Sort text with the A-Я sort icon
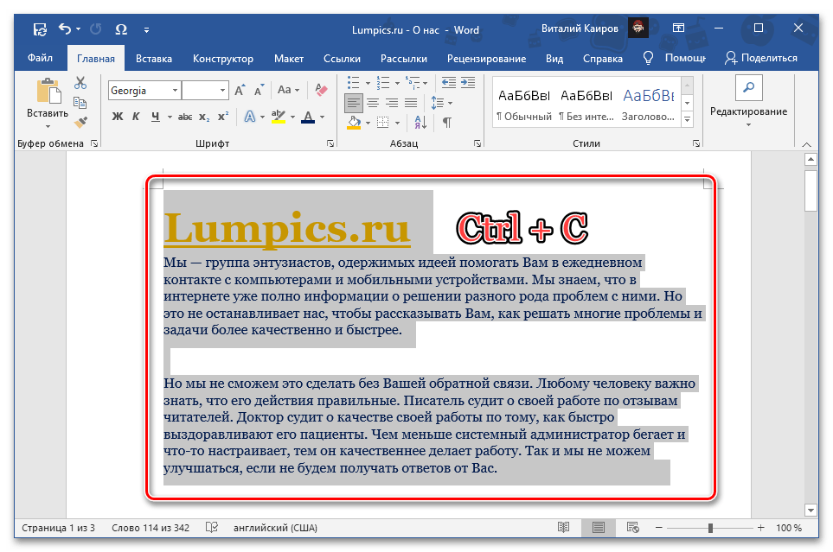 tap(420, 123)
